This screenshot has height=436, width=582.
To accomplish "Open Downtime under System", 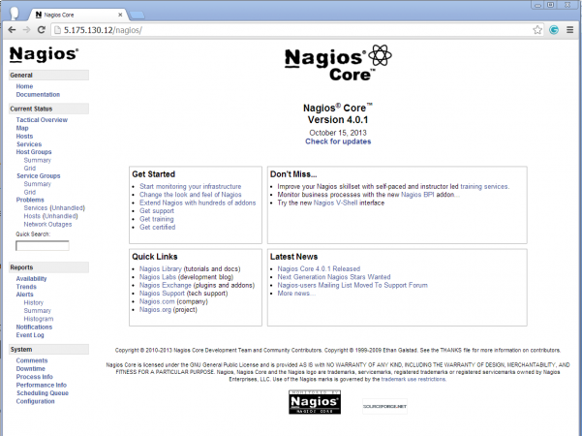I will point(30,368).
